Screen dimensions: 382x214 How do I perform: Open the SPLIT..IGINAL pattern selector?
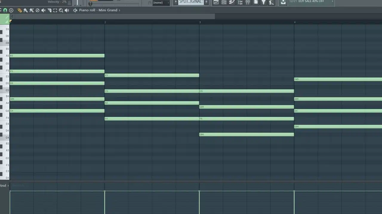(x=191, y=2)
